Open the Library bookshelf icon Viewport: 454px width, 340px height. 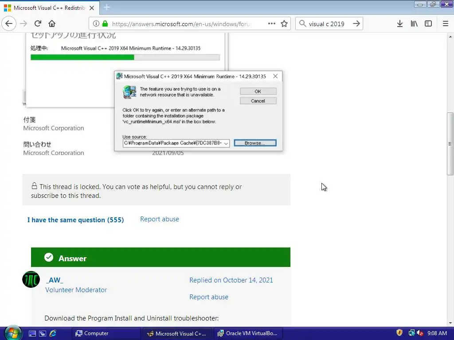tap(414, 24)
